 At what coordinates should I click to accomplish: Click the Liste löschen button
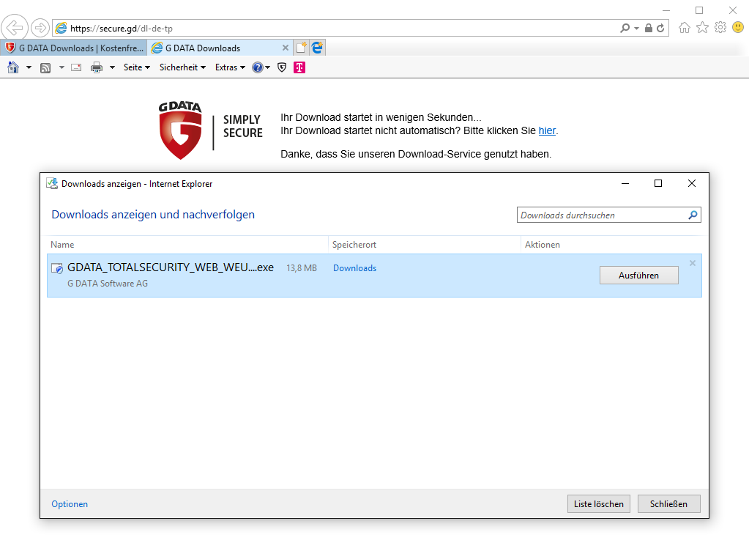(598, 504)
